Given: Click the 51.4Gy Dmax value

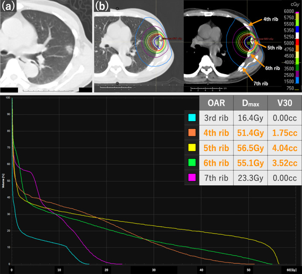Looking at the screenshot, I should [x=250, y=133].
